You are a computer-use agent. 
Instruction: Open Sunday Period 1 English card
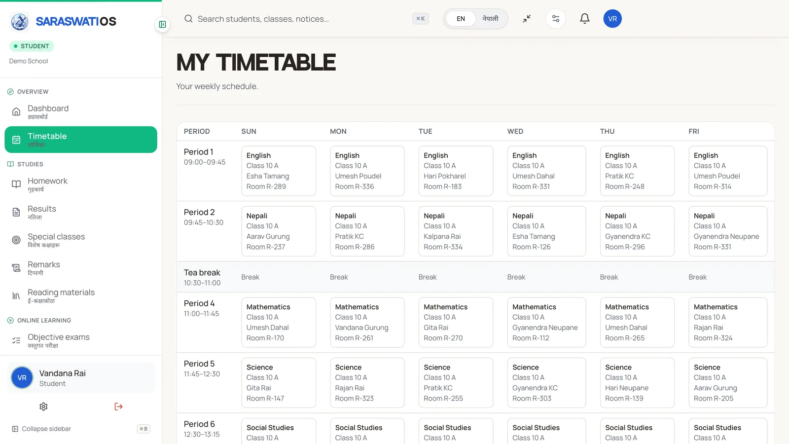point(279,171)
